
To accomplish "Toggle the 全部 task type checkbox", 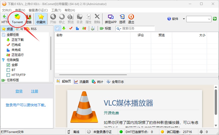I will coord(8,65).
